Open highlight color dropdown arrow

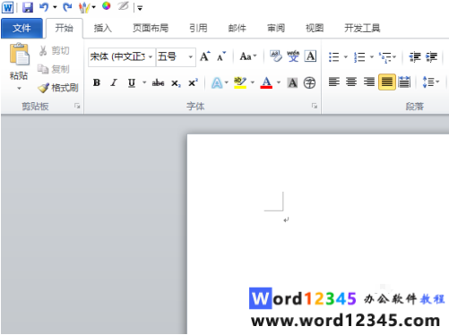(x=253, y=82)
